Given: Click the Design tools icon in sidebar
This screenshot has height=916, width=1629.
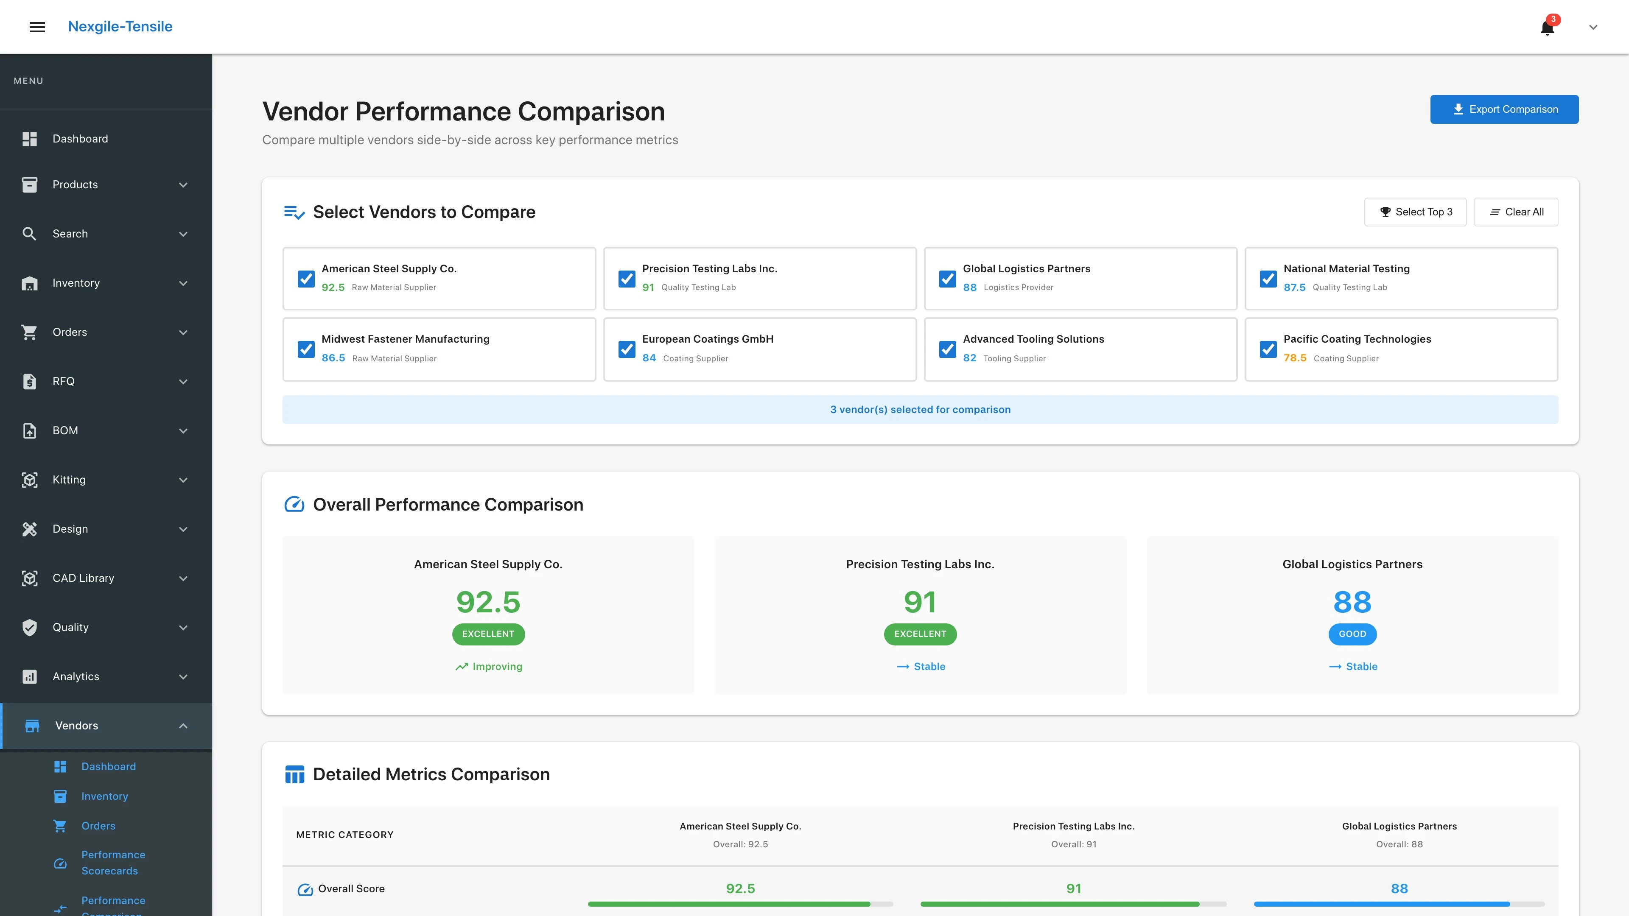Looking at the screenshot, I should click(x=30, y=528).
